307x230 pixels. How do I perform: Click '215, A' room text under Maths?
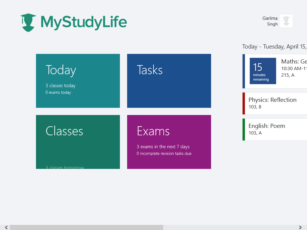tap(288, 75)
